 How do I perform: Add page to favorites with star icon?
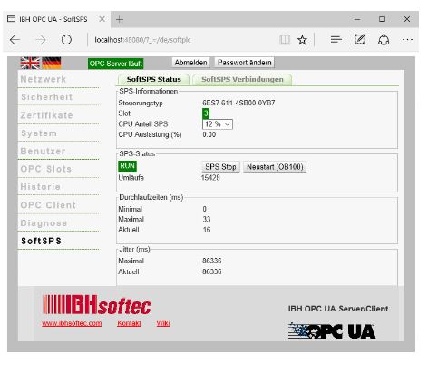coord(302,40)
